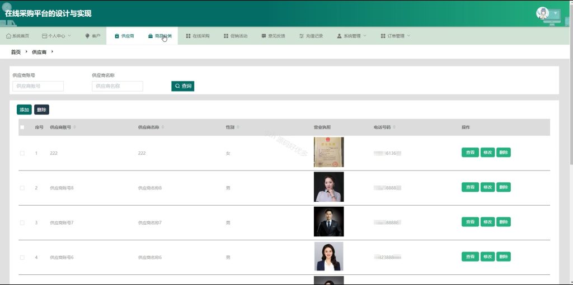The height and width of the screenshot is (285, 573).
Task: Open the 营业执照 photo of 供应商账号7
Action: click(328, 221)
